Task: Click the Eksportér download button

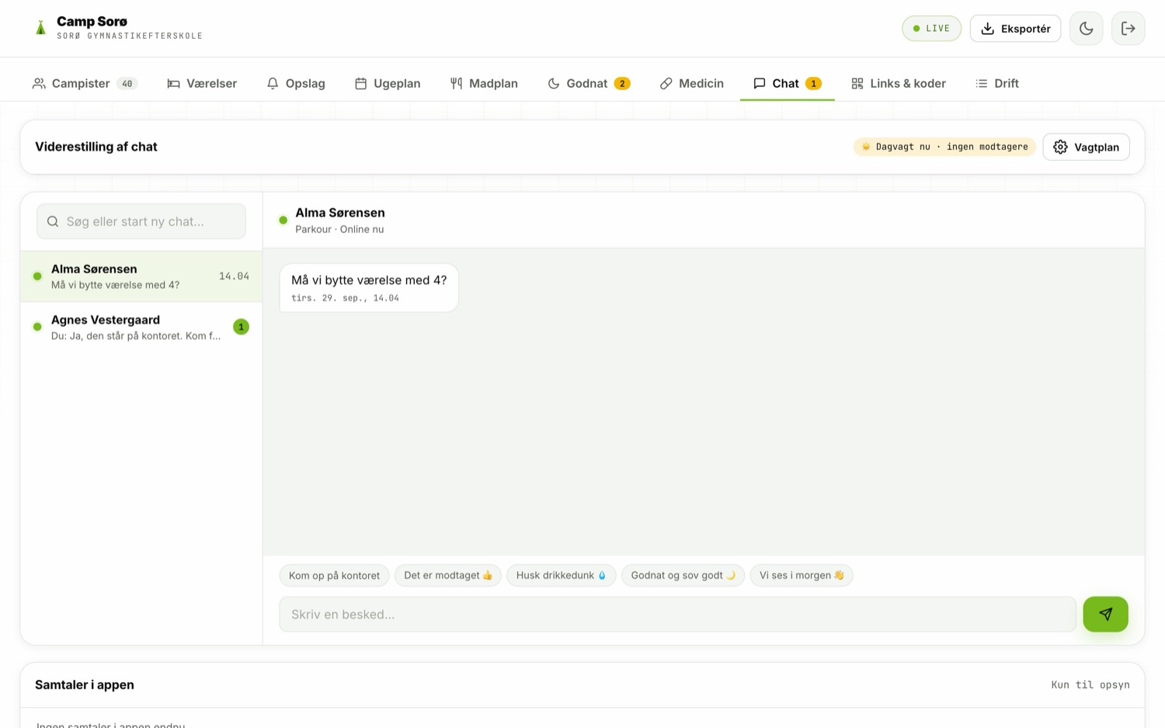Action: click(1015, 29)
